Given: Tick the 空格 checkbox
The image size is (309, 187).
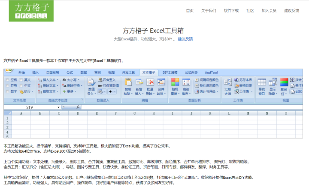Looking at the screenshot, I should (x=7, y=80).
